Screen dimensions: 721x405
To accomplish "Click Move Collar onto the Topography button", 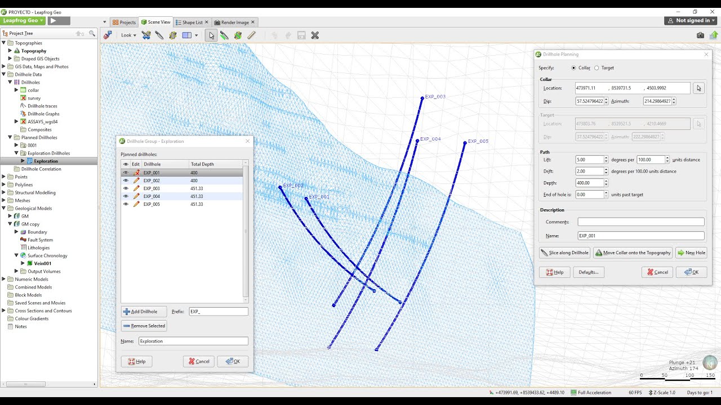I will click(633, 253).
